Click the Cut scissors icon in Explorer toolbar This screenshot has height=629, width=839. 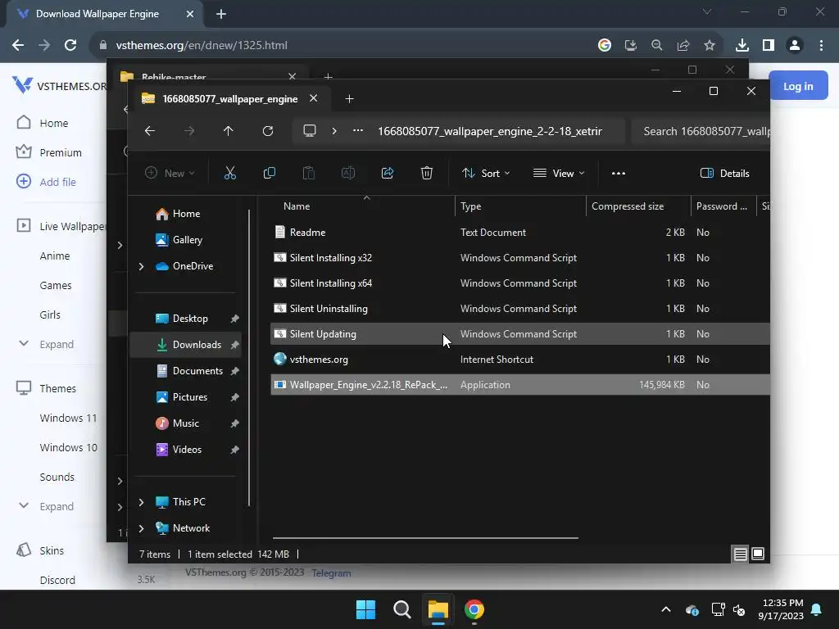(229, 173)
